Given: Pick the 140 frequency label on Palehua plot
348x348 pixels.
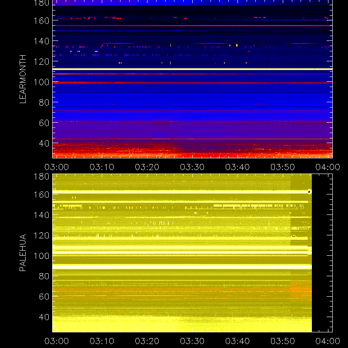Looking at the screenshot, I should click(41, 215).
